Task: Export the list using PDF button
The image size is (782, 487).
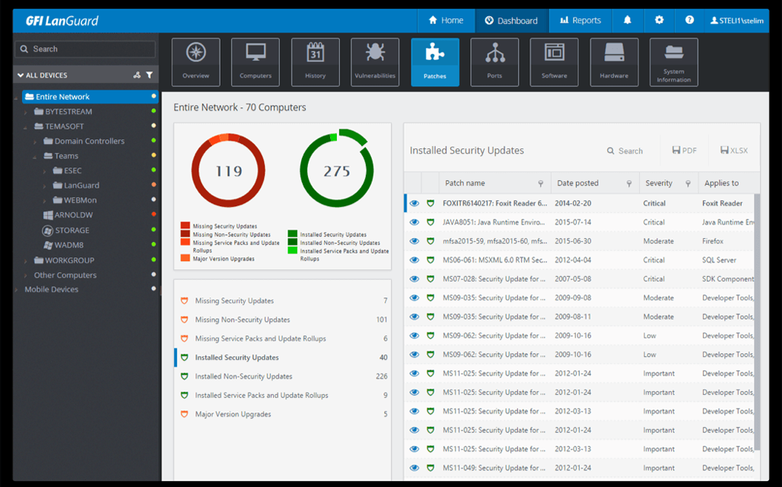Action: (685, 151)
